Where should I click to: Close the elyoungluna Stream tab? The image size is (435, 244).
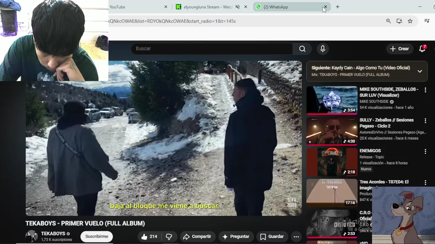click(246, 7)
